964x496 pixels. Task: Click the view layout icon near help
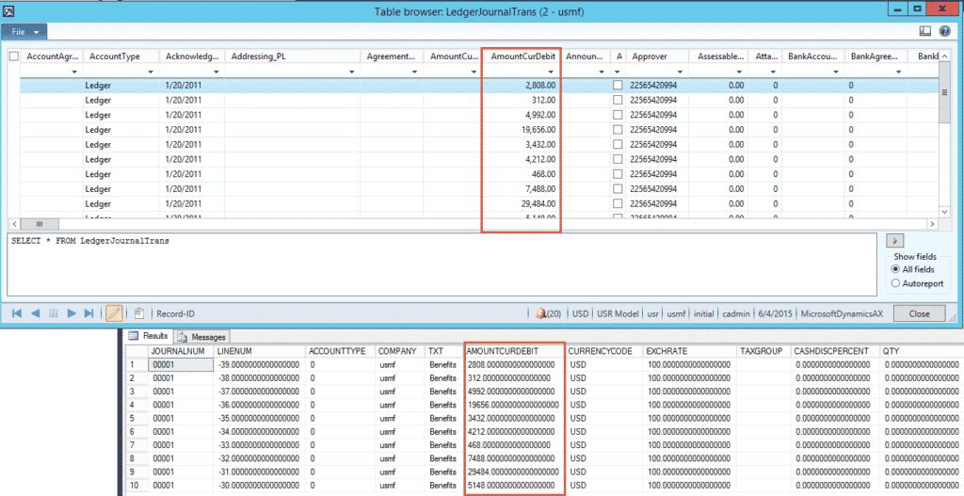[x=924, y=31]
